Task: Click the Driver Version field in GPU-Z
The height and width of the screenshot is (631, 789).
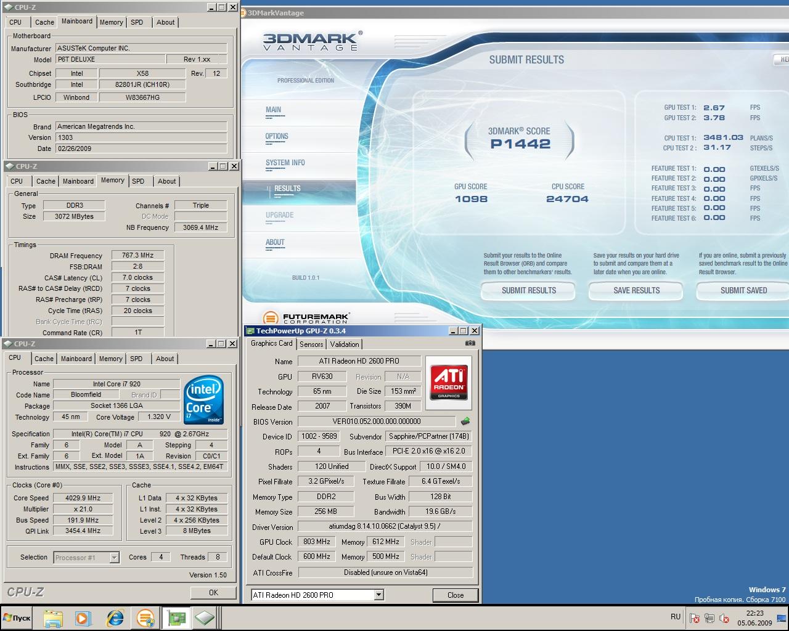Action: click(x=385, y=527)
